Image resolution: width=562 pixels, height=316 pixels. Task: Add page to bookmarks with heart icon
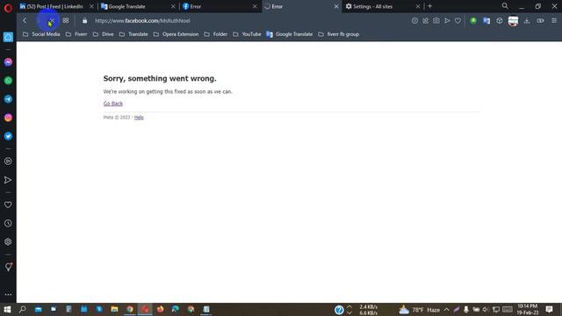pyautogui.click(x=458, y=21)
